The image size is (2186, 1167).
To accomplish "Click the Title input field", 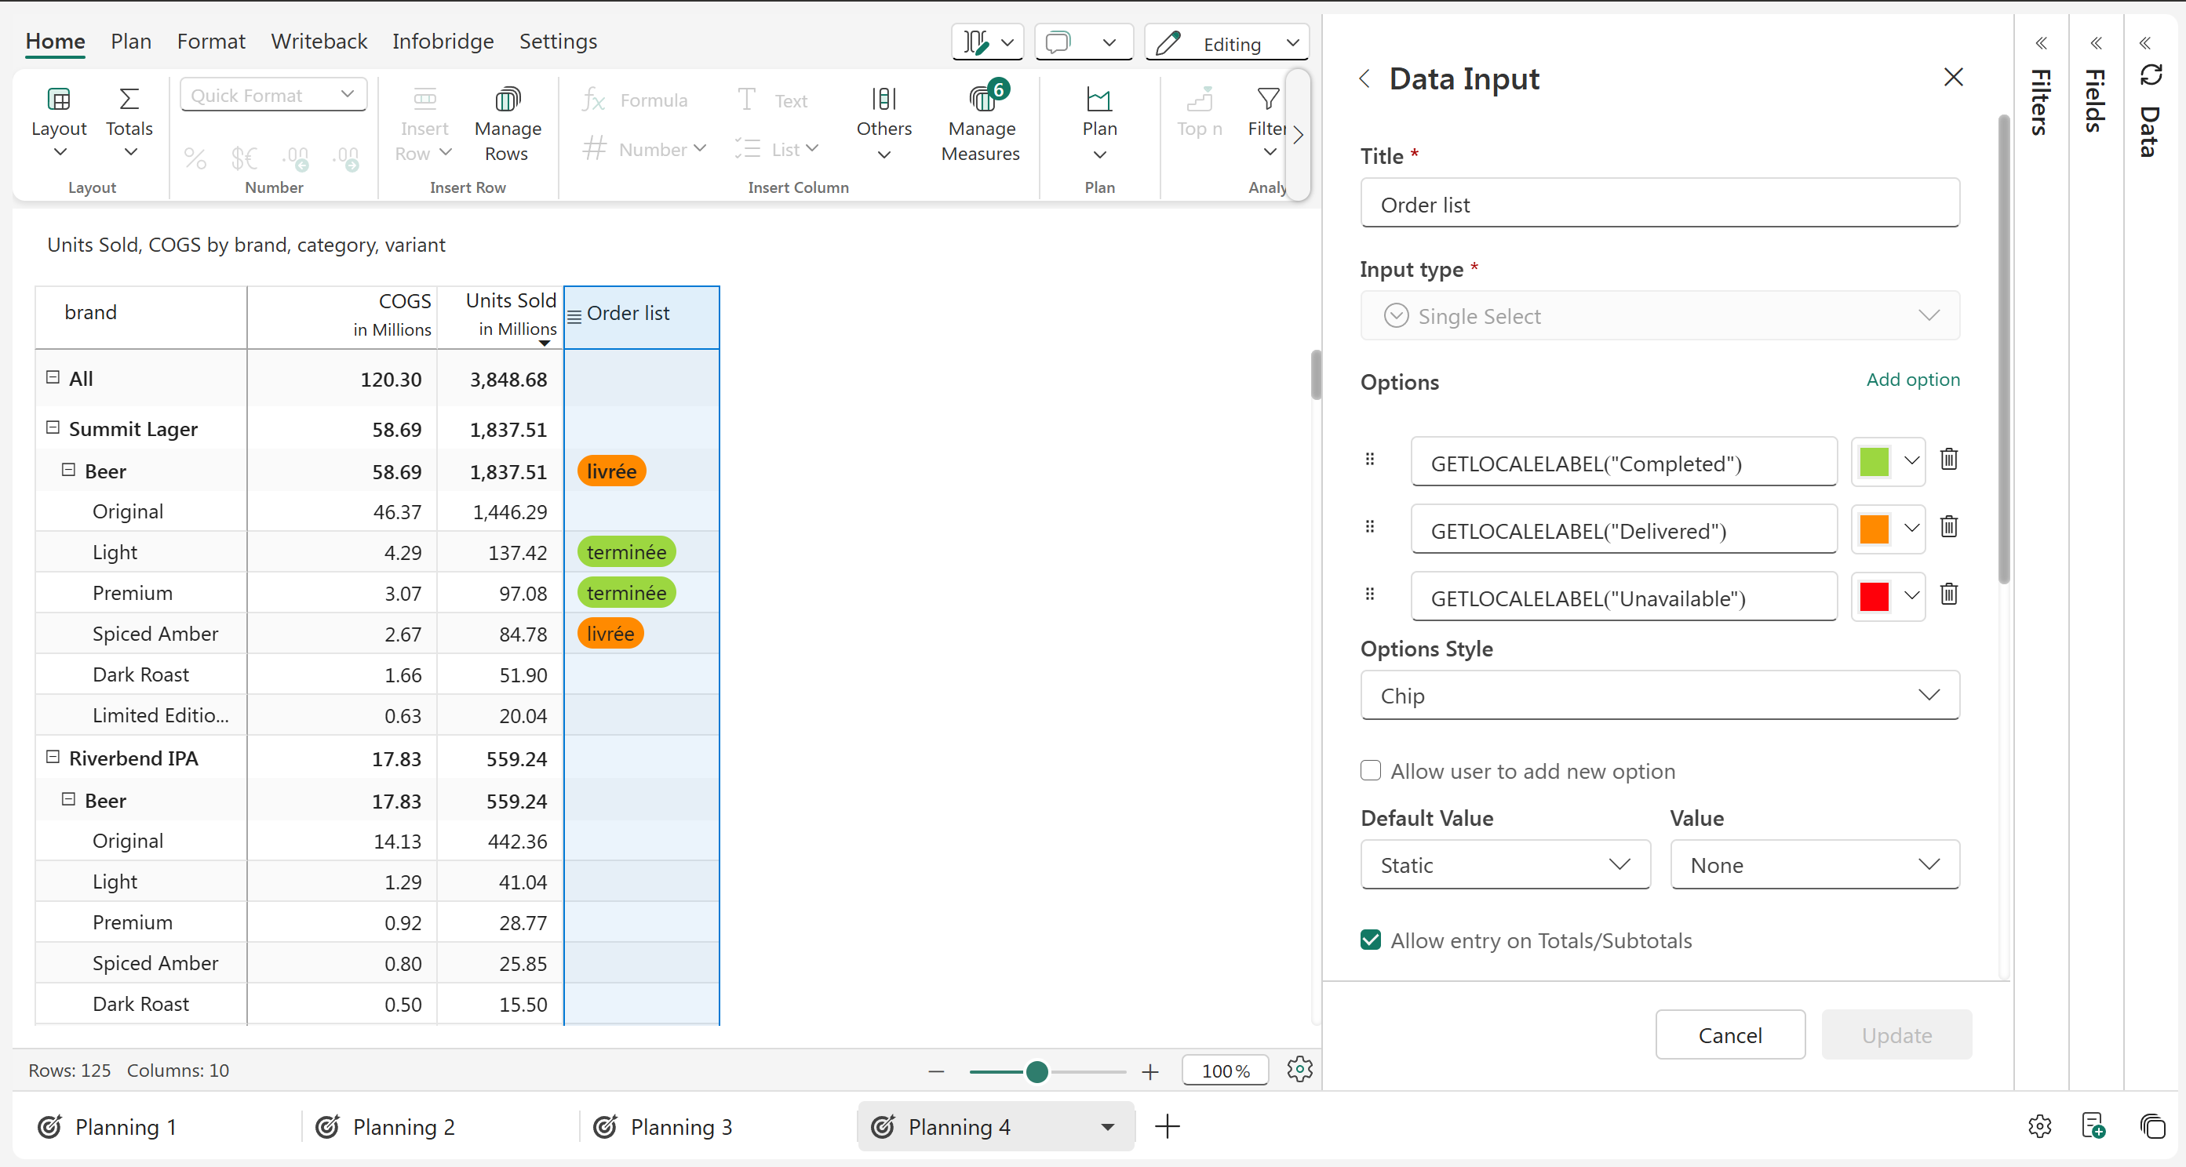I will (1659, 205).
